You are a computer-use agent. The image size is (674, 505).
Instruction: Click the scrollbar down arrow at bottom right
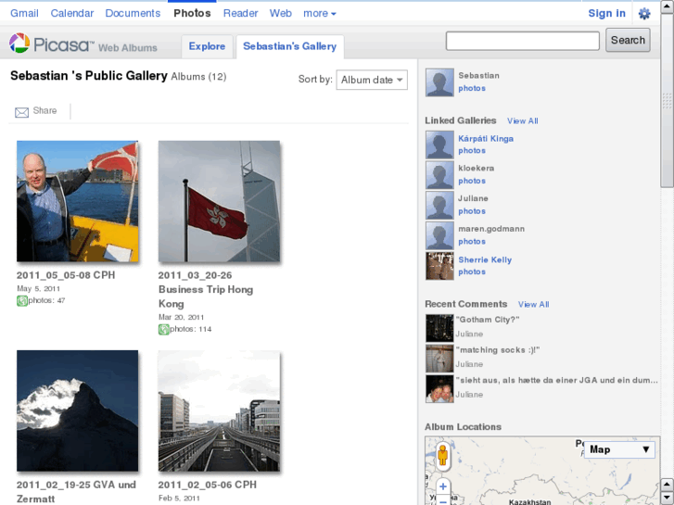[667, 498]
